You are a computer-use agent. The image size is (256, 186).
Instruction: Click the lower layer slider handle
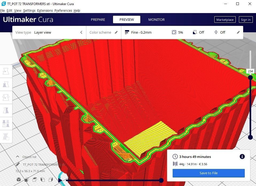coord(250,137)
